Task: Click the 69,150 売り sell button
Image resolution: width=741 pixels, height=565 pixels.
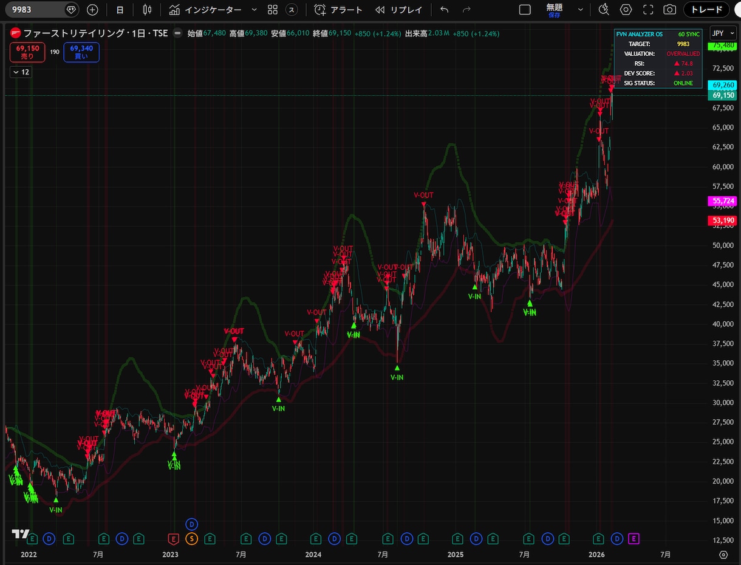Action: coord(27,52)
